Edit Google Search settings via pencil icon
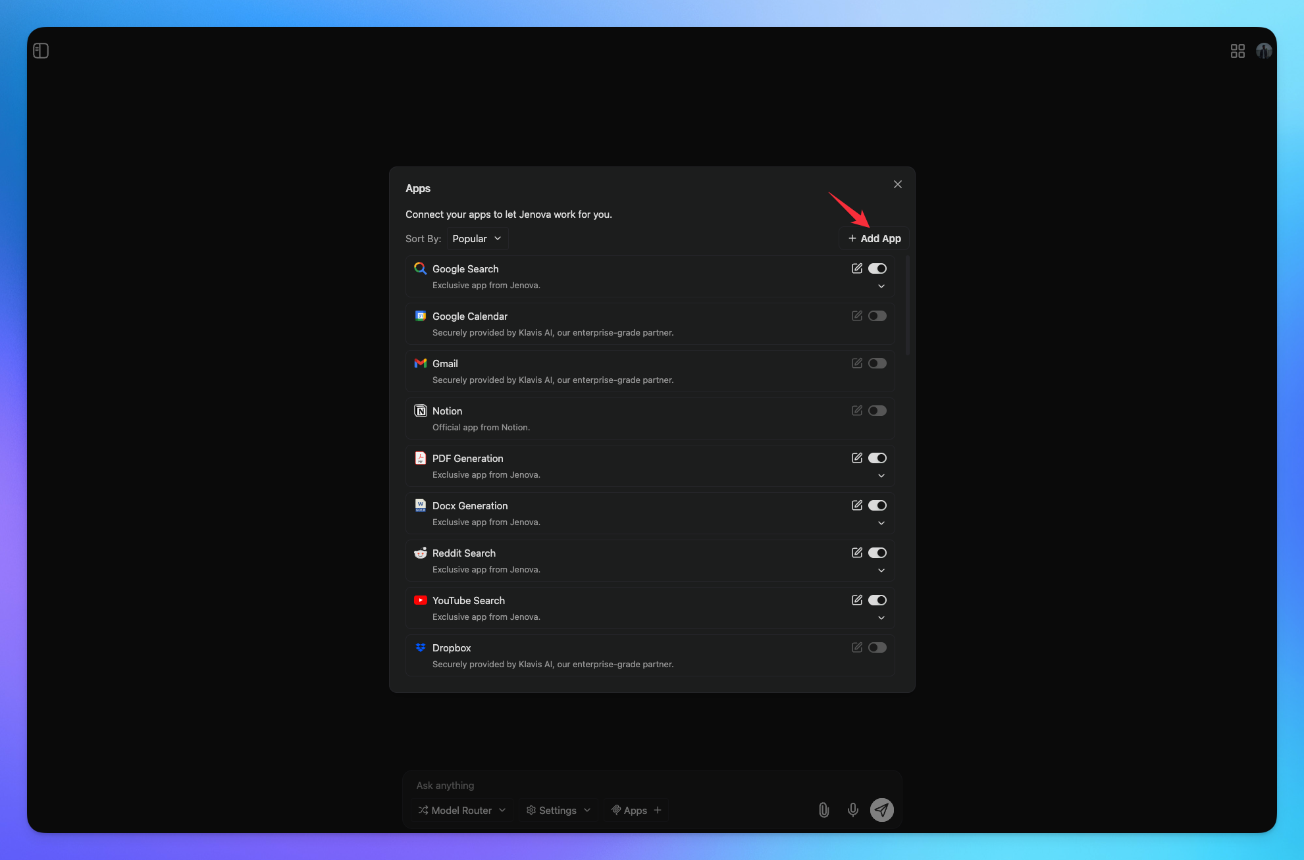Image resolution: width=1304 pixels, height=860 pixels. [x=856, y=268]
